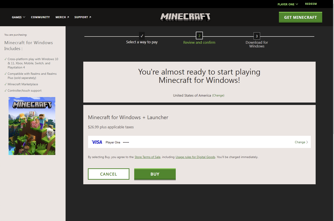Open Usage rules for Digital Goods
Viewport: 334px width, 221px height.
tap(195, 157)
